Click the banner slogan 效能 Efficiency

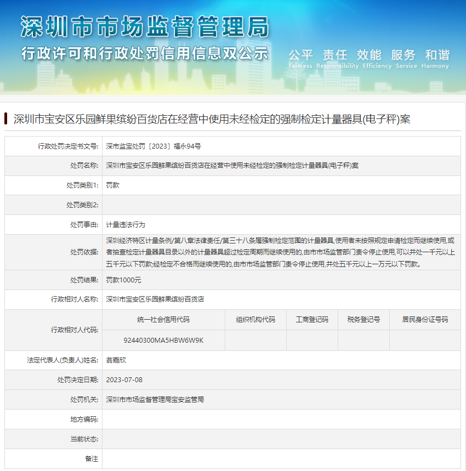click(x=377, y=59)
